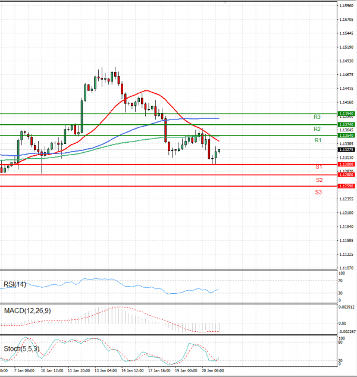Select the 1.13540 price tag
This screenshot has height=377, width=357.
click(x=346, y=136)
